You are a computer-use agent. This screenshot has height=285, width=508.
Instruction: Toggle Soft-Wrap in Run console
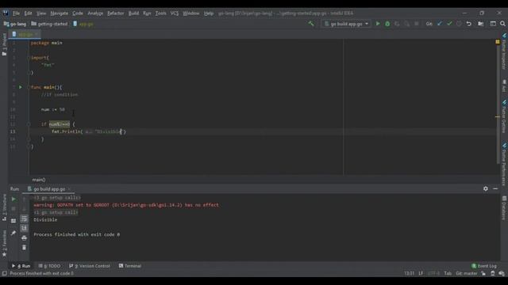(24, 218)
